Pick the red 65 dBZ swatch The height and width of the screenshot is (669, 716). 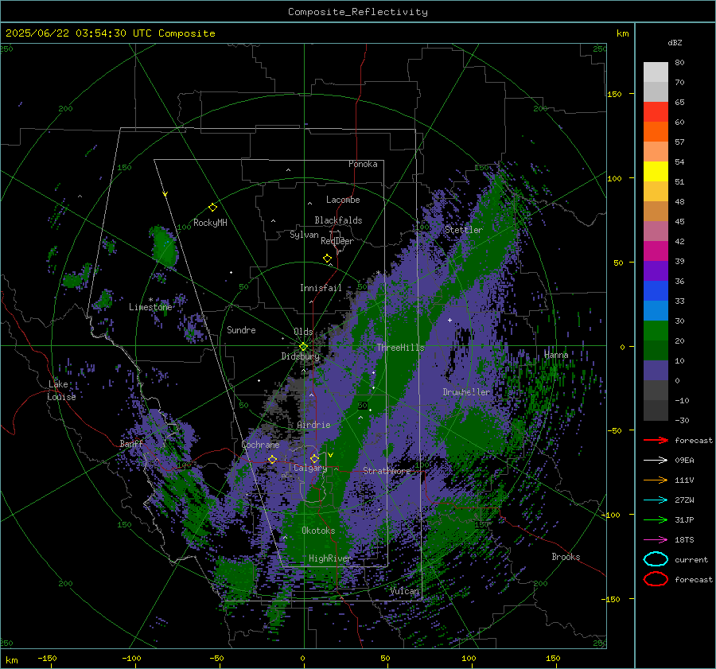[x=656, y=112]
